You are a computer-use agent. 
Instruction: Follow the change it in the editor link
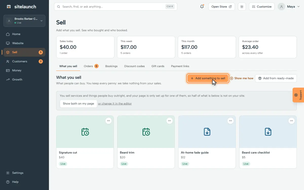click(115, 104)
